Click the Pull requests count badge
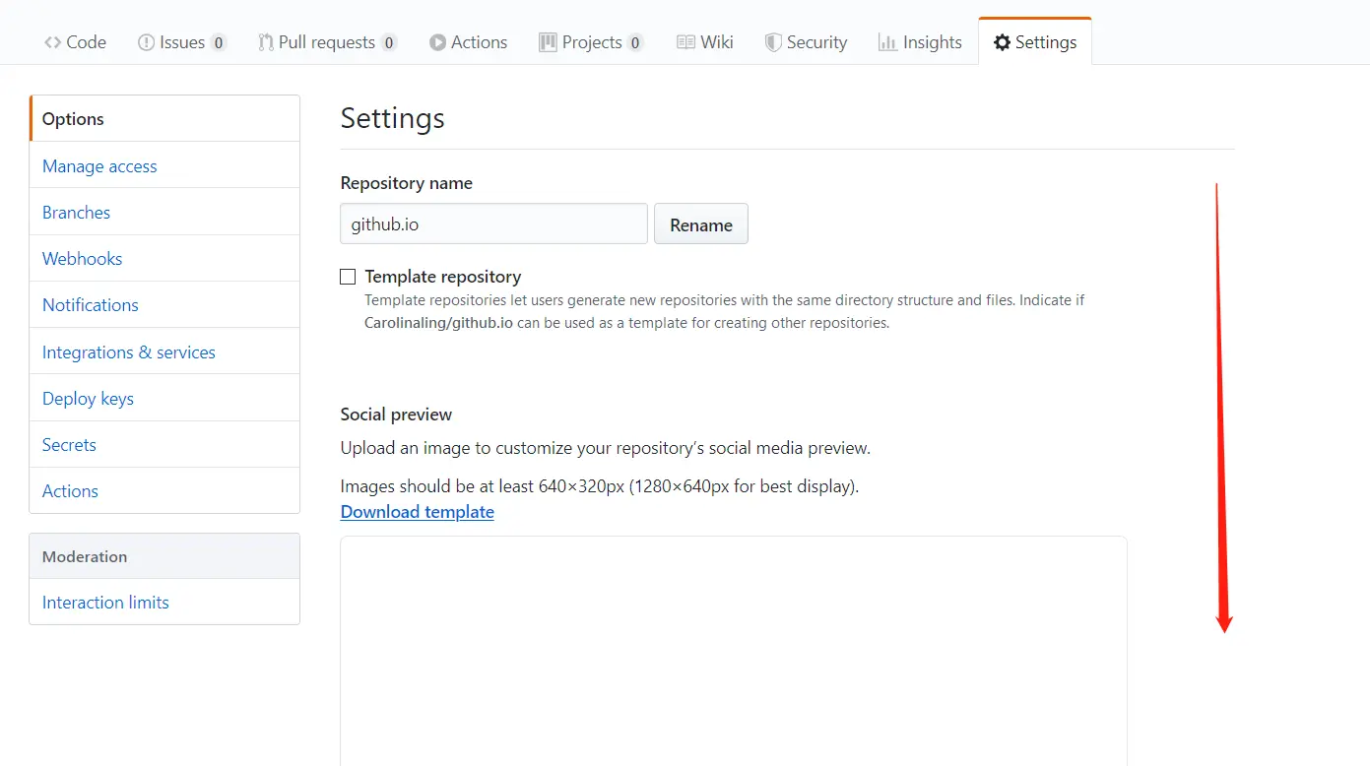 389,42
